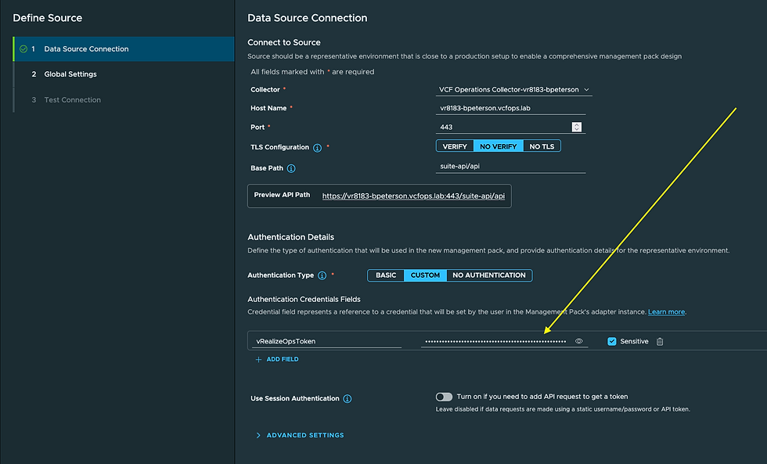767x464 pixels.
Task: Delete the vRealizeOpsToken credential field
Action: coord(660,342)
